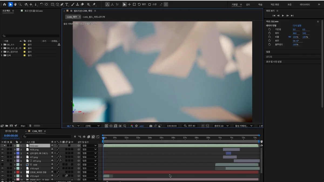Select the Puppet Pin tool
Screen dimensions: 324x182
click(x=94, y=4)
